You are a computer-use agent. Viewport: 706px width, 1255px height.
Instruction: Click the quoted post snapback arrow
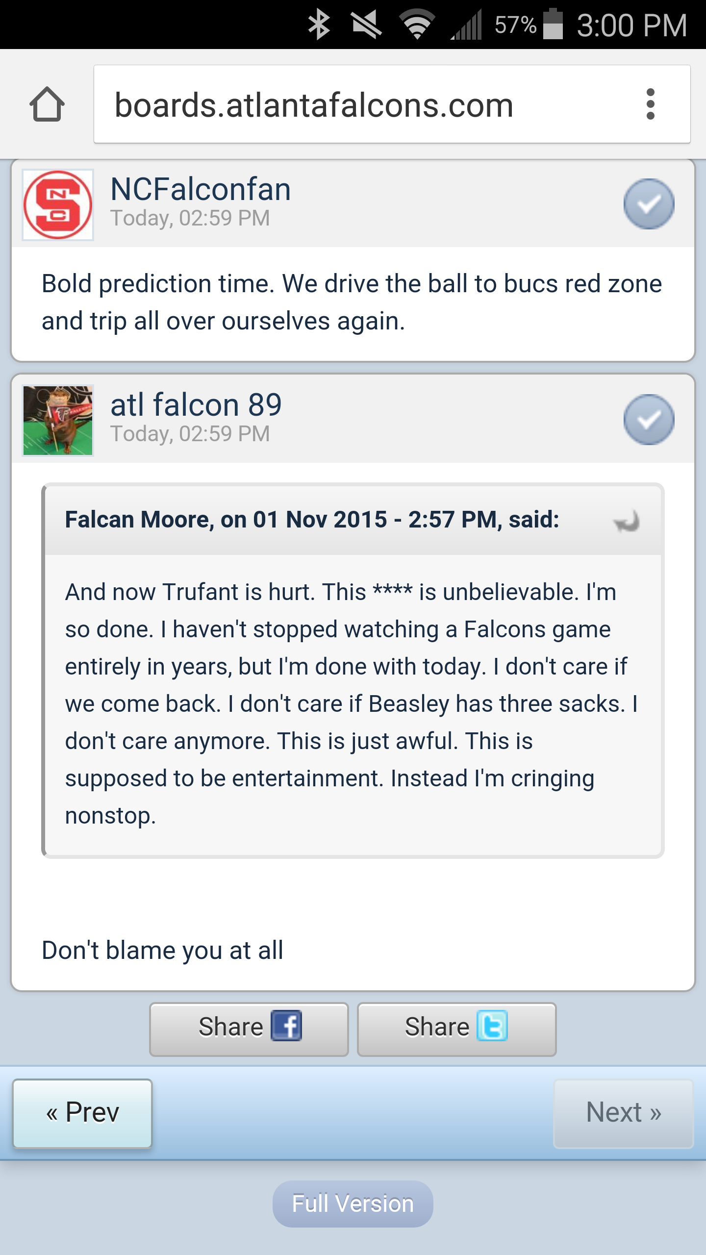coord(627,521)
